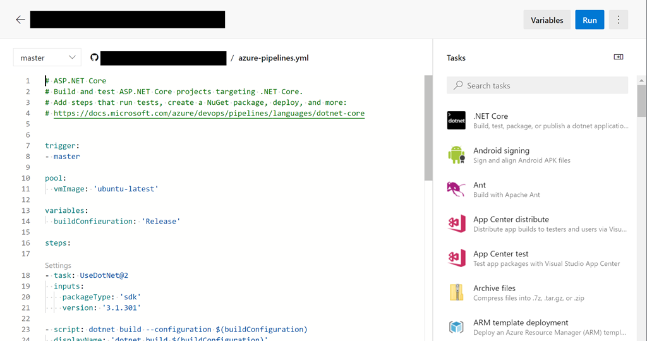Click '# ASP.NET Core' comment on line 1
This screenshot has width=647, height=341.
(x=76, y=81)
